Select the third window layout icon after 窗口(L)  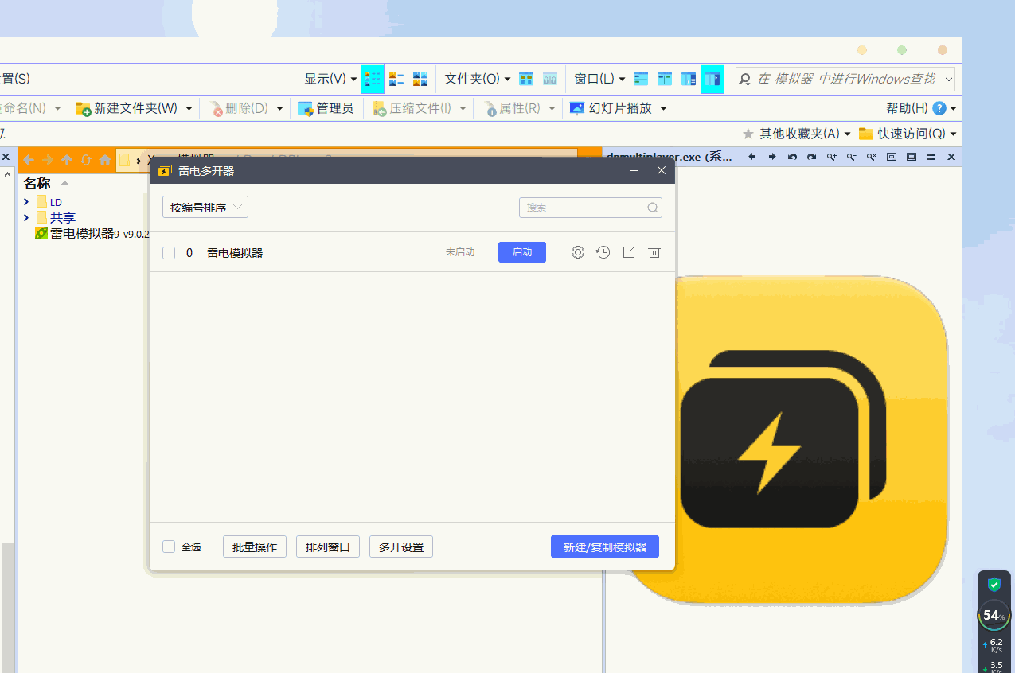tap(689, 79)
